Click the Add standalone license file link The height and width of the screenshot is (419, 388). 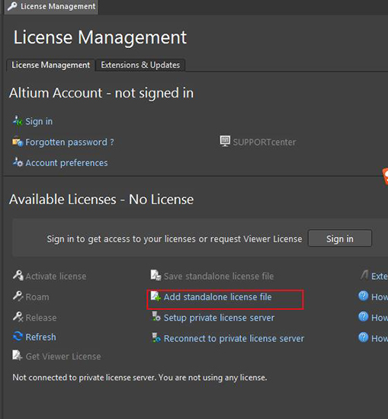(218, 297)
